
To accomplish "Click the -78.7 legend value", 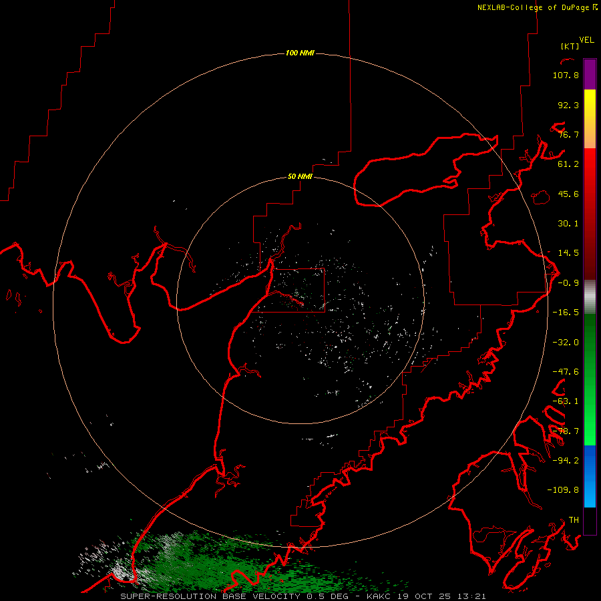I will click(566, 431).
